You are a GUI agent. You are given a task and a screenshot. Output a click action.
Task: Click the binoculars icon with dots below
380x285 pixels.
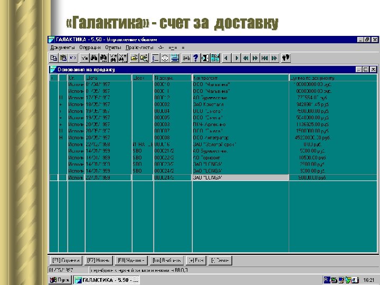click(103, 58)
